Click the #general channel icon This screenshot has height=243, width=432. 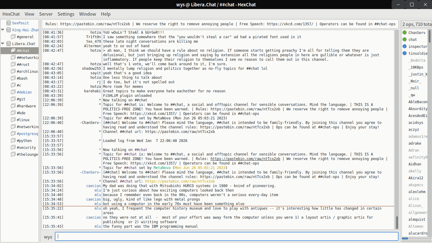point(13,37)
